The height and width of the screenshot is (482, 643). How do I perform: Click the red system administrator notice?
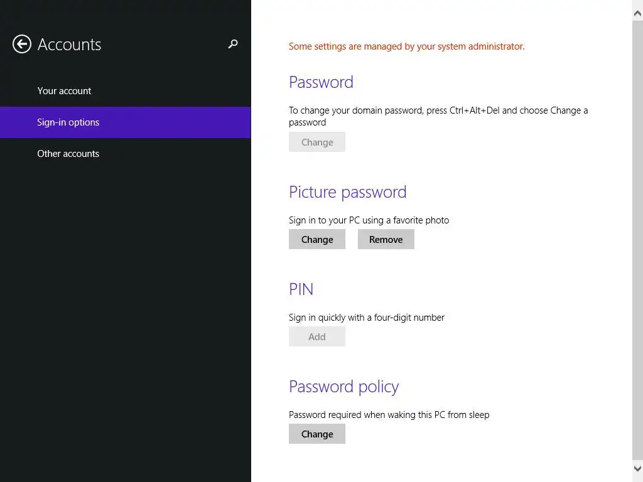pos(406,46)
